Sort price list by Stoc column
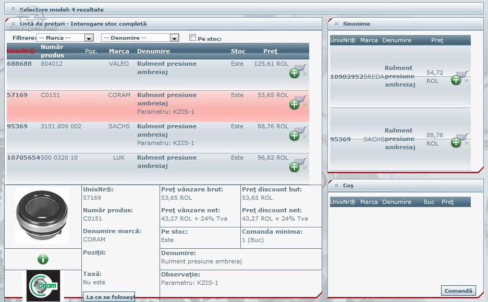 click(238, 51)
